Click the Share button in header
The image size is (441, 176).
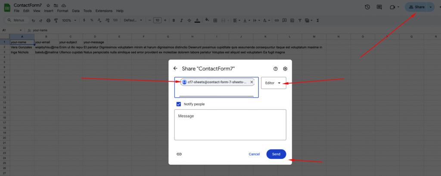tap(416, 7)
